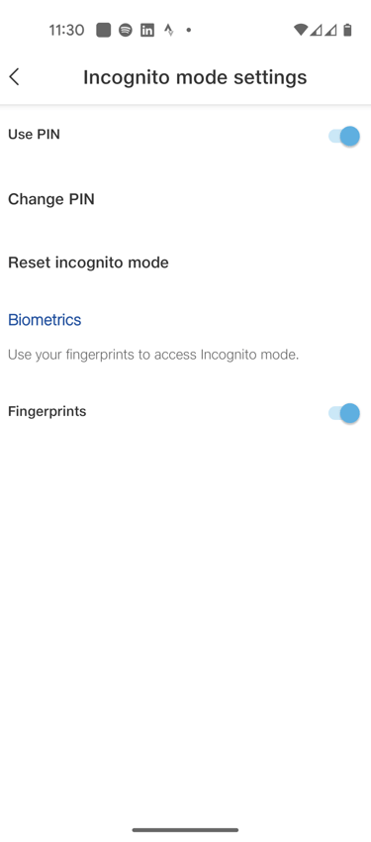The width and height of the screenshot is (371, 842).
Task: Tap the LinkedIn notification icon in status bar
Action: coord(146,30)
